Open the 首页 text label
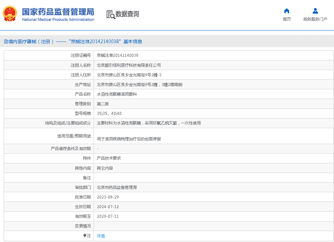The width and height of the screenshot is (334, 242). coord(286,19)
